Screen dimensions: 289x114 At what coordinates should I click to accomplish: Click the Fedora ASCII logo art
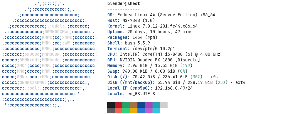pos(49,54)
